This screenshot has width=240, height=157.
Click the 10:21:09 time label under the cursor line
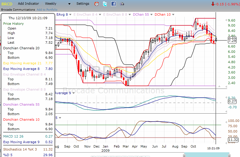[x=213, y=148]
